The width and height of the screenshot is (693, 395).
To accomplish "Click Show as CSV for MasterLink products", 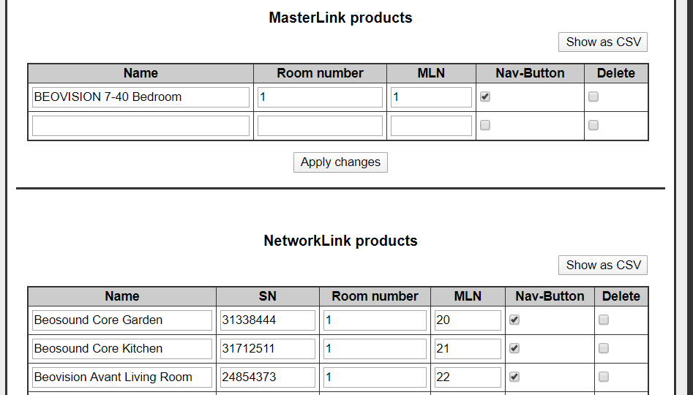I will (x=602, y=42).
